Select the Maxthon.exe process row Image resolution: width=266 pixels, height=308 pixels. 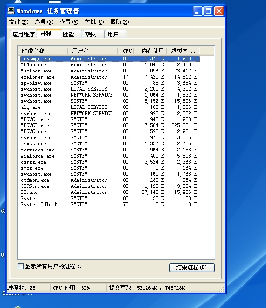click(110, 71)
